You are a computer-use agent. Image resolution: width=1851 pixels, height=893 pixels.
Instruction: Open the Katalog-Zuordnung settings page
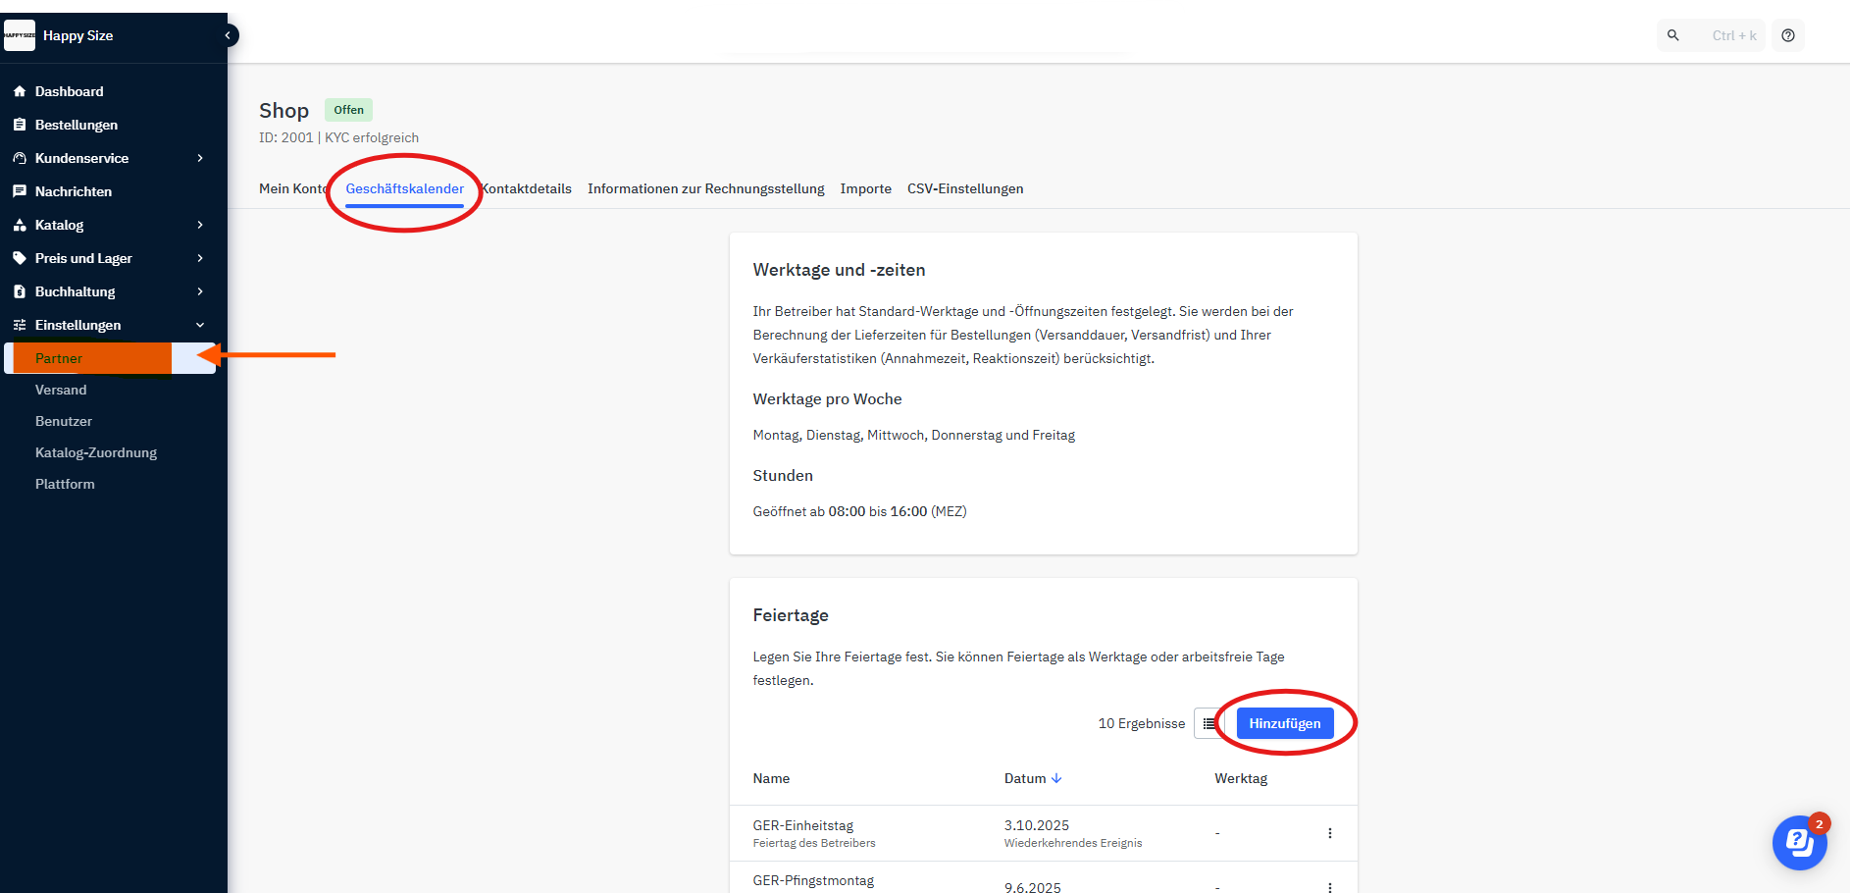tap(96, 452)
